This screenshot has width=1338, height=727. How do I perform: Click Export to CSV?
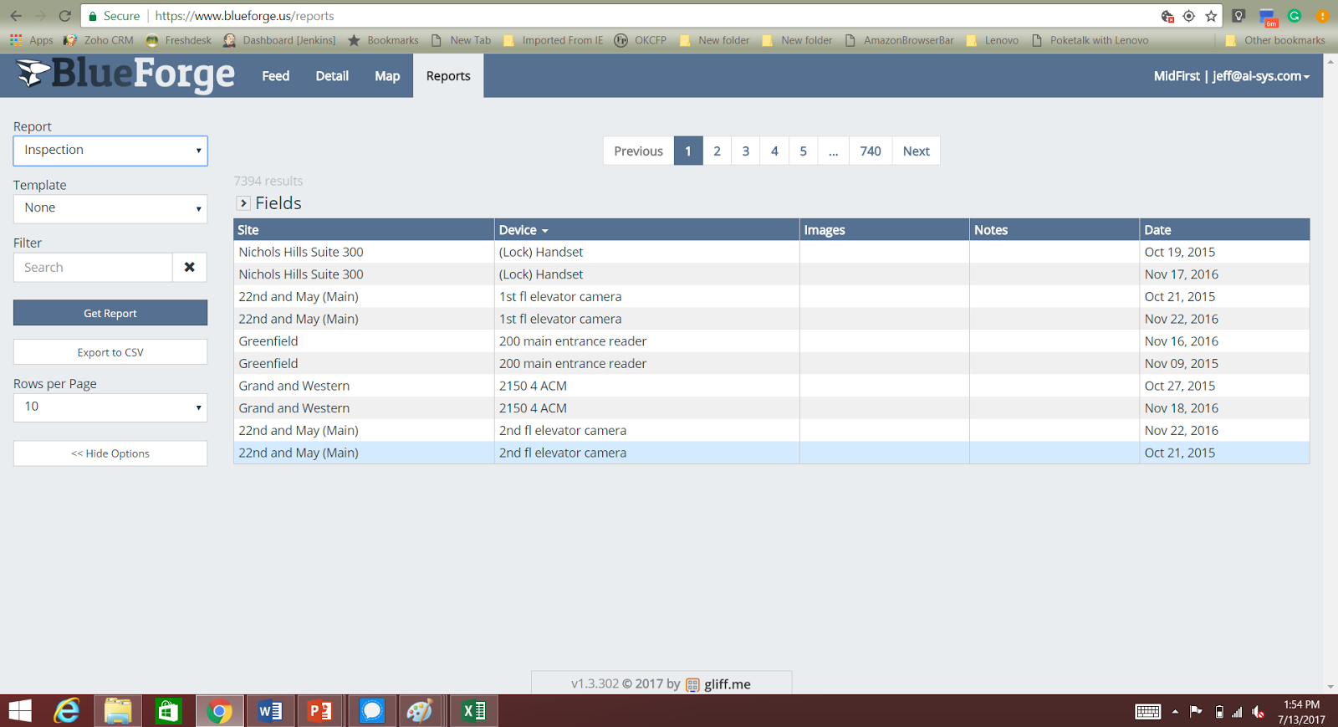(110, 352)
